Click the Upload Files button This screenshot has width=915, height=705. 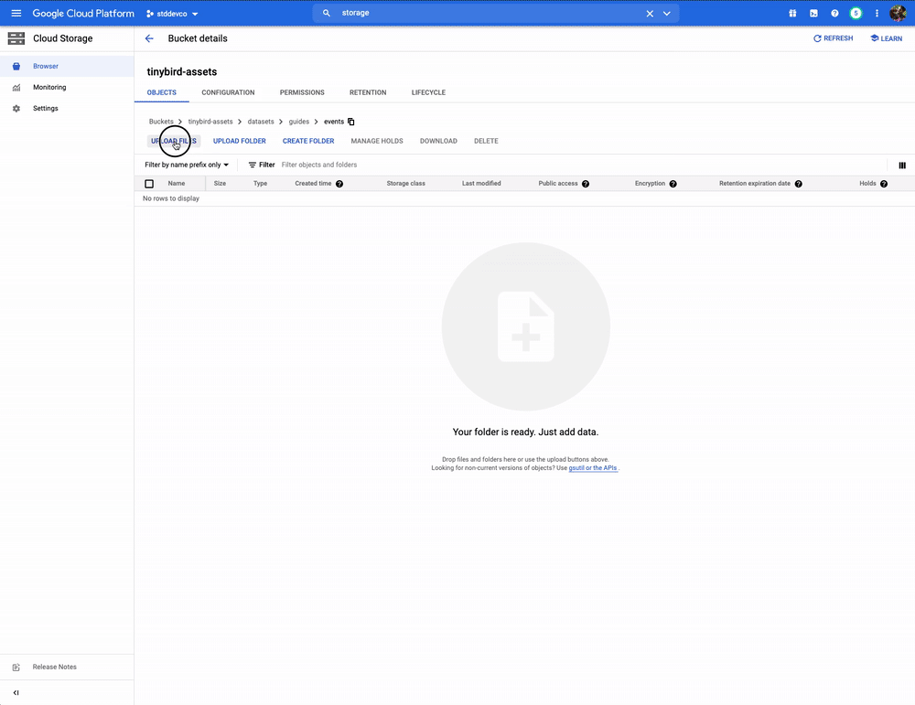point(174,141)
